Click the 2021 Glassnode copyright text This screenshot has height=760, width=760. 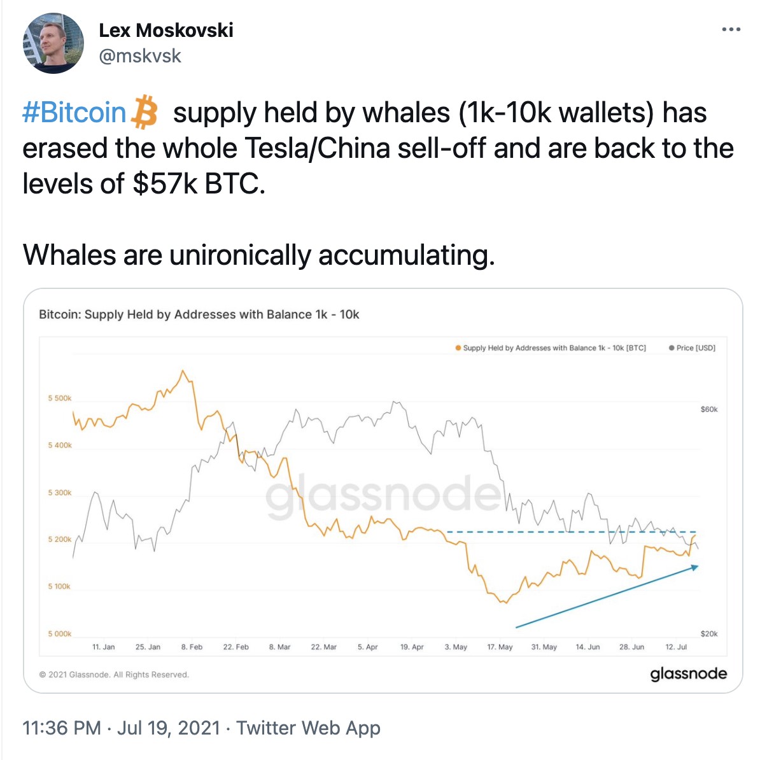[x=114, y=675]
